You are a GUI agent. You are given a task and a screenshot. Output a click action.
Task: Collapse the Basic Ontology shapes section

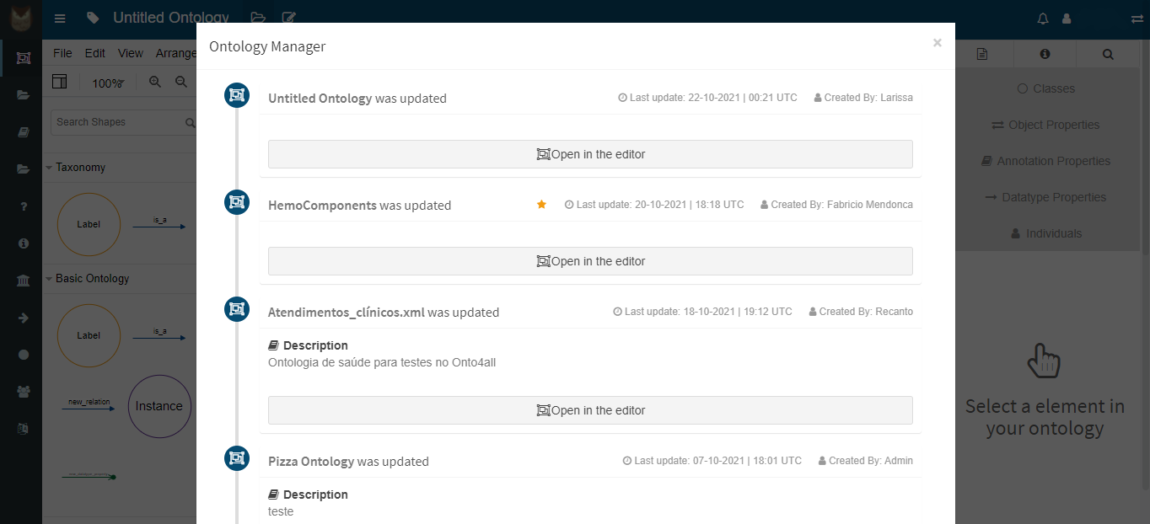coord(49,279)
